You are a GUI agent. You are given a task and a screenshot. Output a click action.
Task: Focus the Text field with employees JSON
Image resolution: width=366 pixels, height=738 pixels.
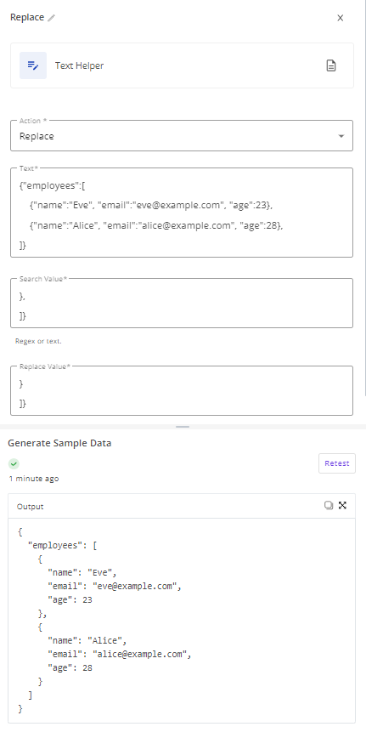click(x=182, y=213)
